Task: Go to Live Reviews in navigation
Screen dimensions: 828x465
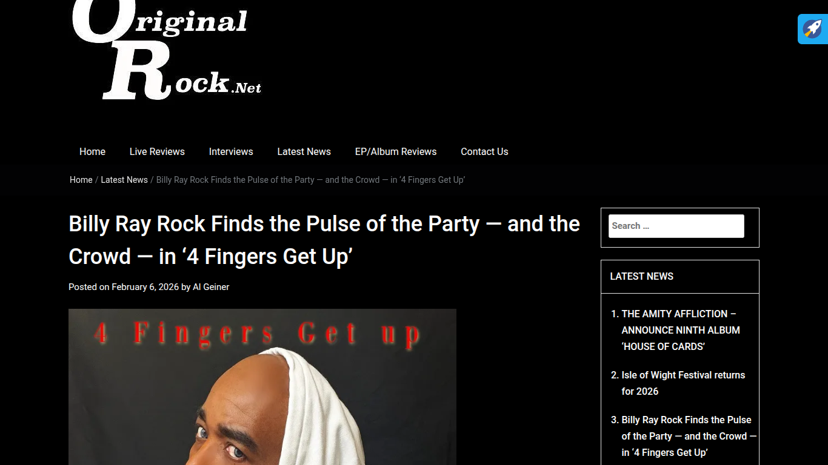Action: pyautogui.click(x=157, y=151)
